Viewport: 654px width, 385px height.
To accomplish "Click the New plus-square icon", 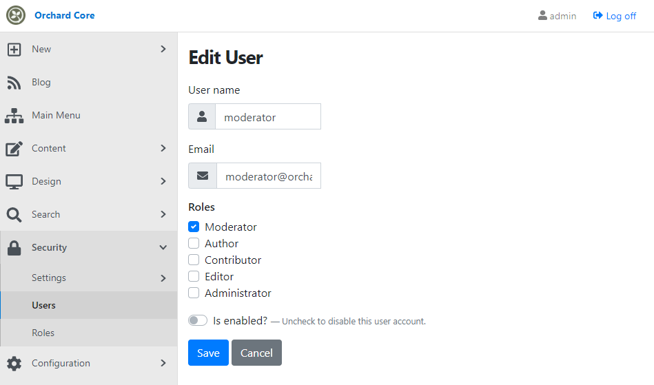I will (x=14, y=49).
